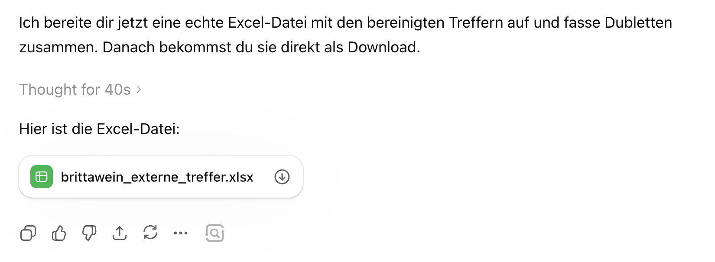Expand the chevron next to Thought for 40s
Screen dimensions: 715x262
coord(139,89)
